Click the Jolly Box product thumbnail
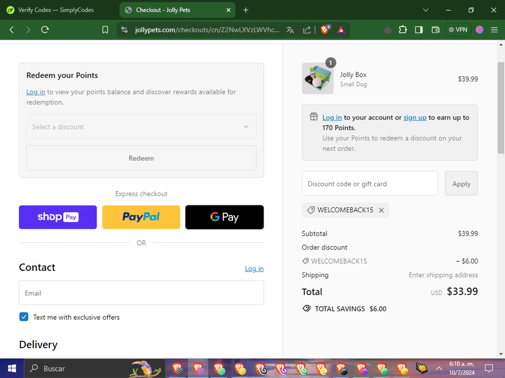Screen dimensions: 505x378 (x=317, y=78)
